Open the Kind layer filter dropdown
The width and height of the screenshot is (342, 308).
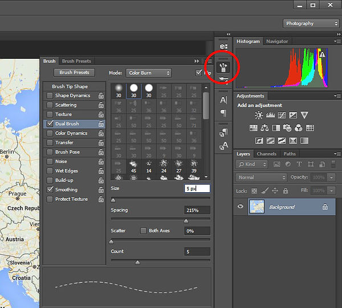point(251,164)
